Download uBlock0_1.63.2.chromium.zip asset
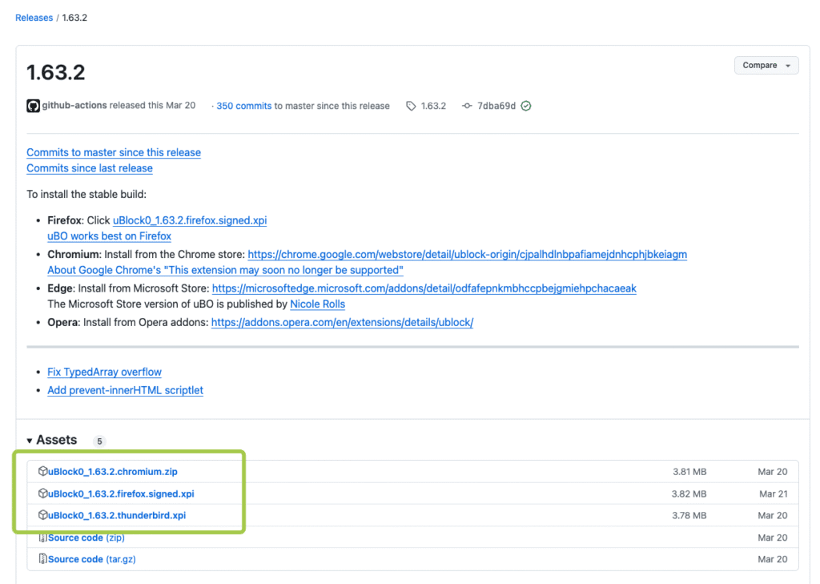Viewport: 820px width, 584px height. (x=113, y=472)
